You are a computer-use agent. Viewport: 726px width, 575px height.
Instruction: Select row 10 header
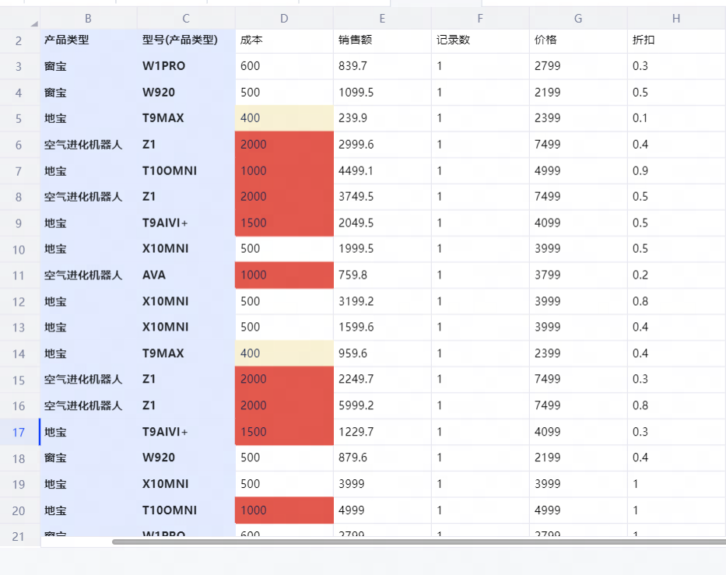pyautogui.click(x=19, y=249)
